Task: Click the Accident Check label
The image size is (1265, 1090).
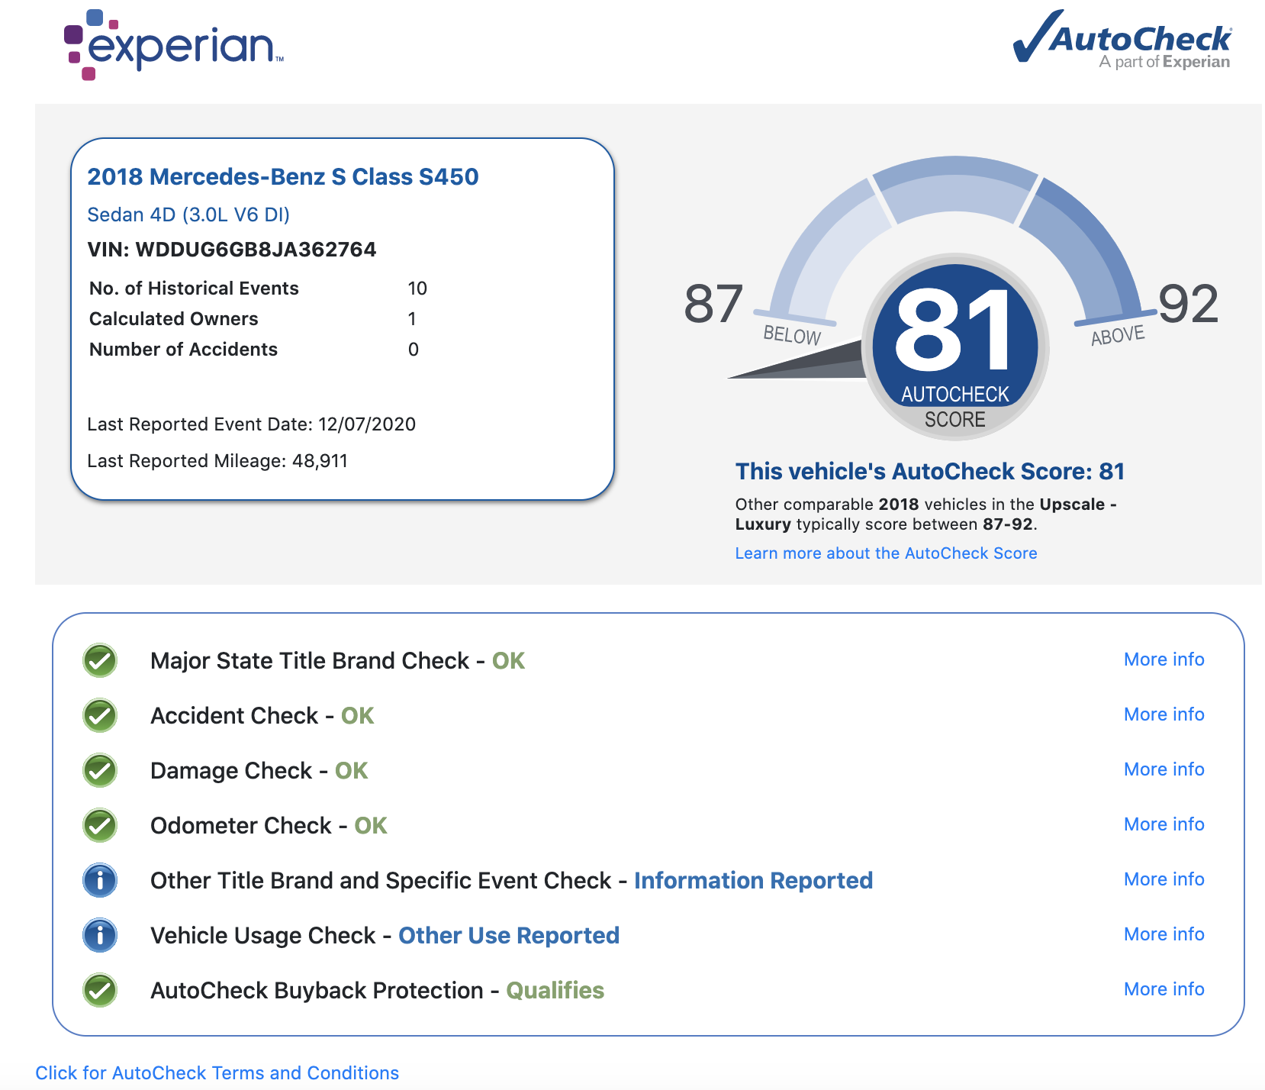Action: pos(234,716)
